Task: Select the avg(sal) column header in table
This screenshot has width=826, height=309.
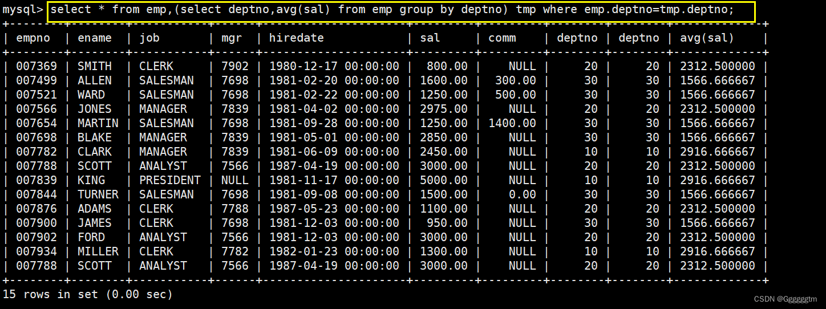Action: tap(707, 38)
